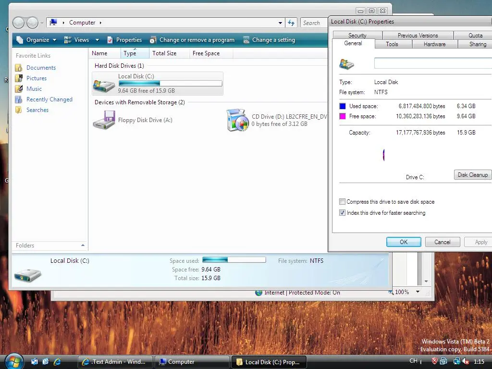Sort by the Type column header
Viewport: 492px width, 369px height.
[x=135, y=53]
